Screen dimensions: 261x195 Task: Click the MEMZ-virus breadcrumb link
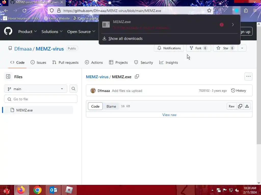tap(97, 77)
